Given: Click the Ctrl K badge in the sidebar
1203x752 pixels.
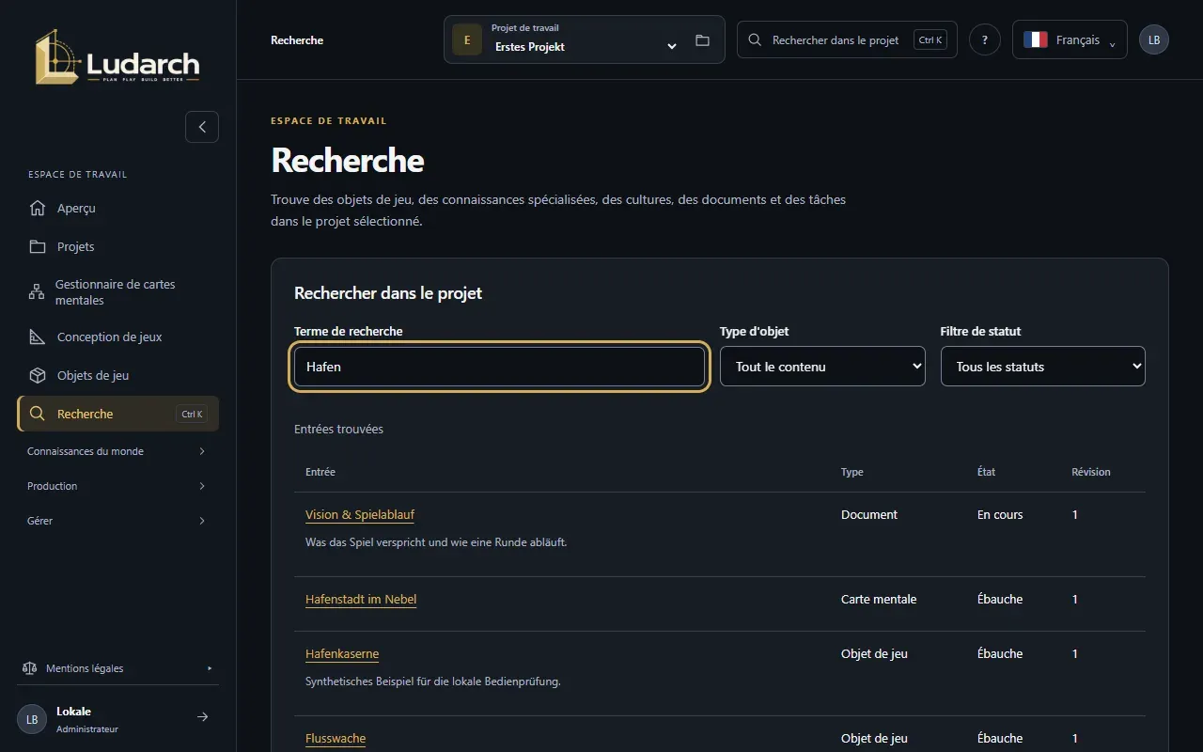Looking at the screenshot, I should 192,414.
